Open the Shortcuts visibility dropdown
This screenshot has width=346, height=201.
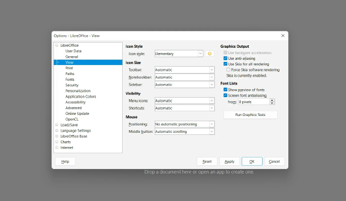(185, 108)
